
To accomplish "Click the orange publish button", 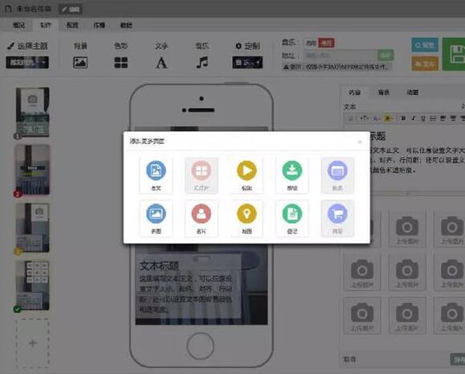I will (425, 64).
